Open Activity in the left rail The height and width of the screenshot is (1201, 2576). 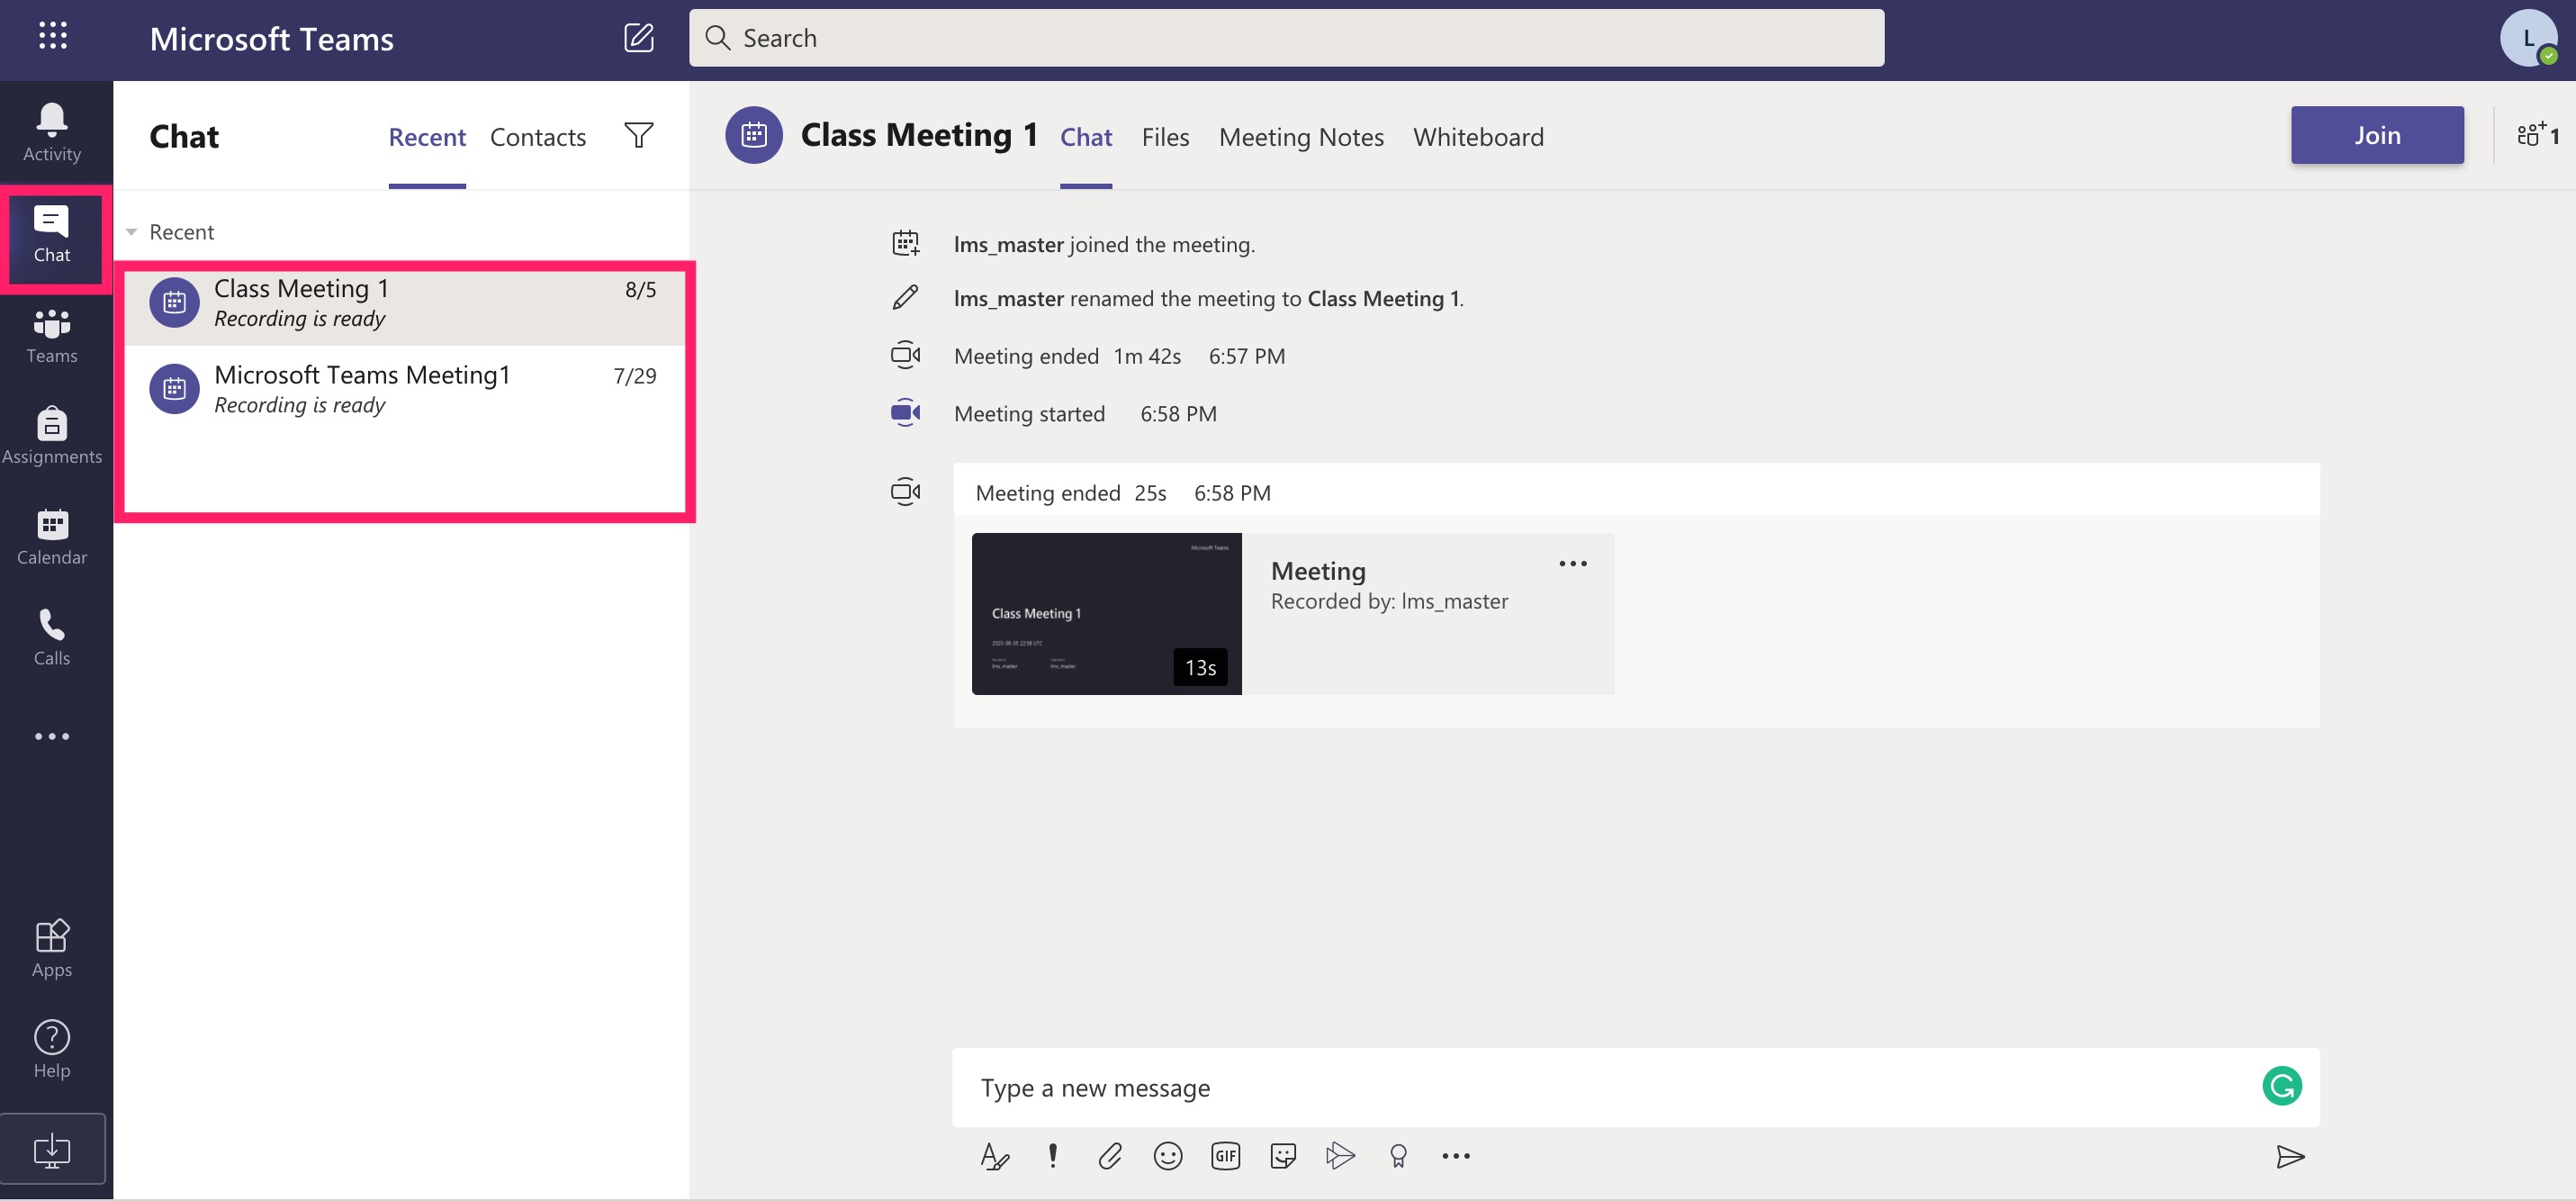[52, 133]
